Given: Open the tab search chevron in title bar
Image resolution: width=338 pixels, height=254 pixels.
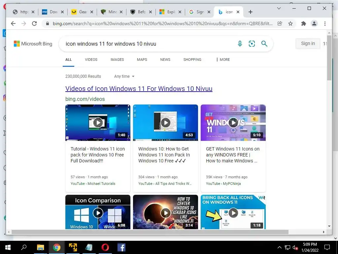Looking at the screenshot, I should click(279, 8).
